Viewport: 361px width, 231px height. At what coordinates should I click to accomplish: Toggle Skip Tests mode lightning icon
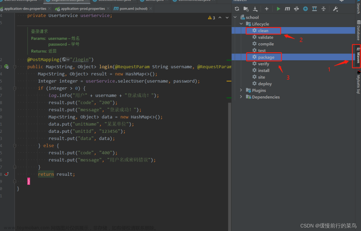(305, 9)
